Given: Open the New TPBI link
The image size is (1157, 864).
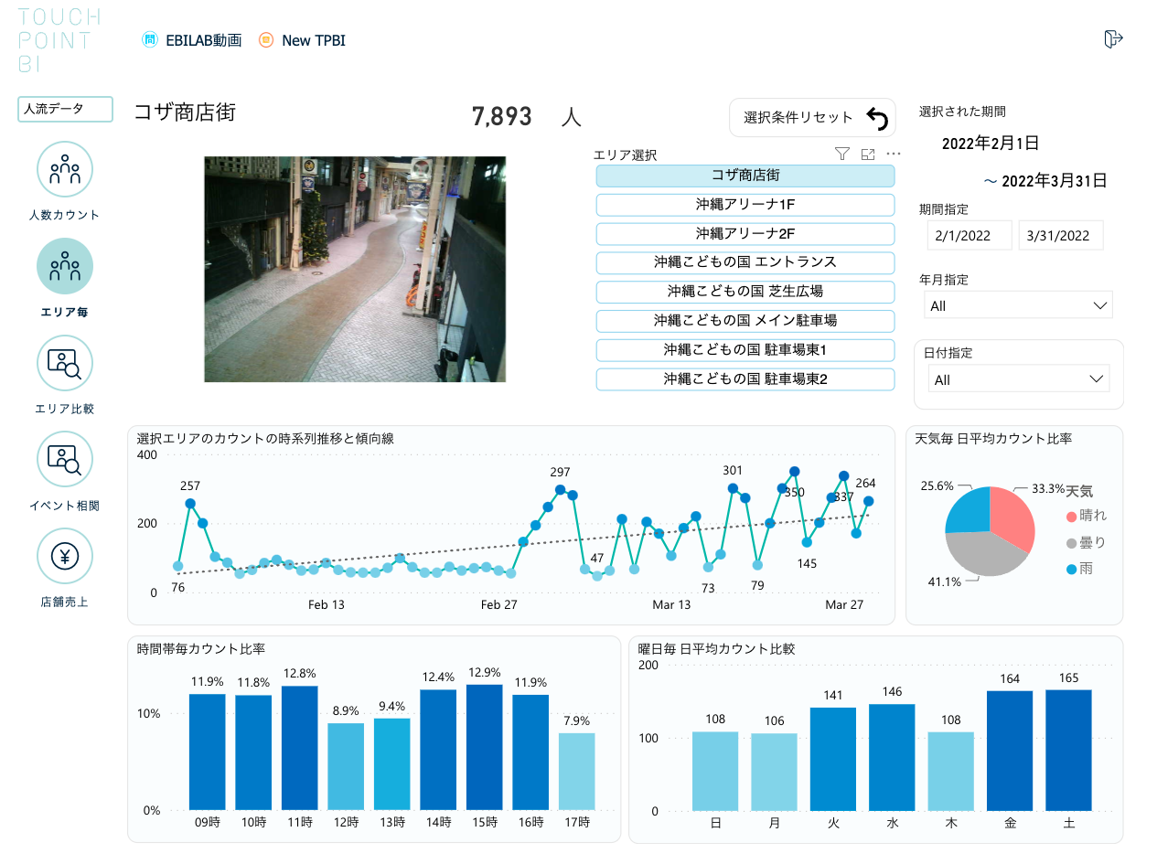Looking at the screenshot, I should pos(314,40).
